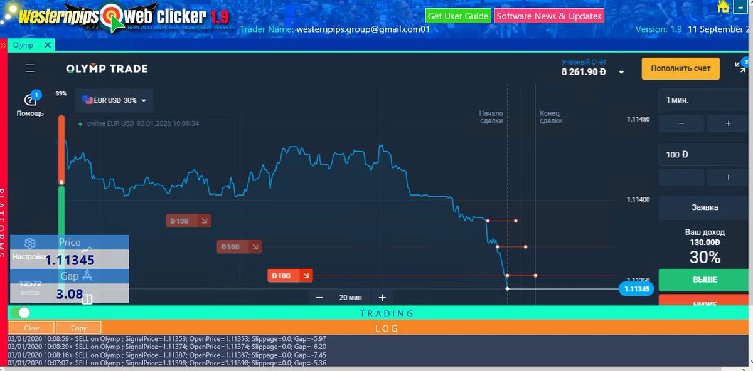Click the 100 Đ amount field
This screenshot has width=753, height=371.
tap(705, 154)
